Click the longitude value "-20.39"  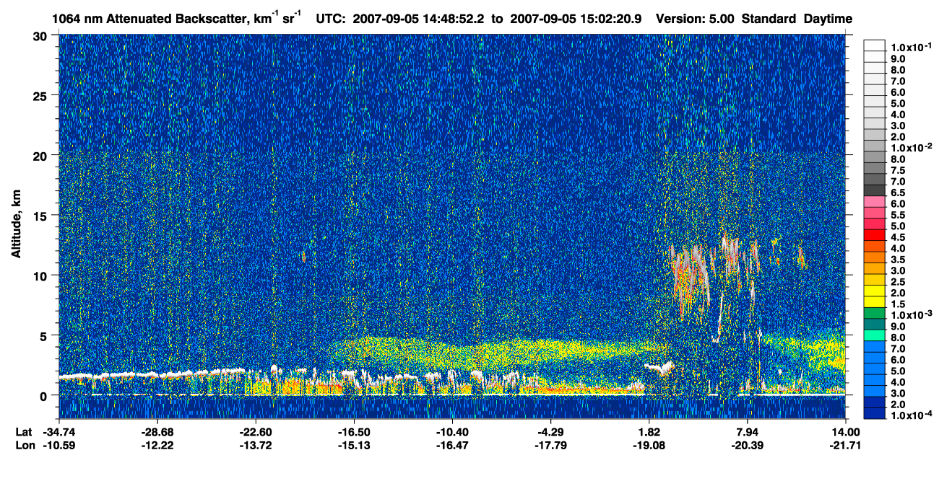coord(748,445)
